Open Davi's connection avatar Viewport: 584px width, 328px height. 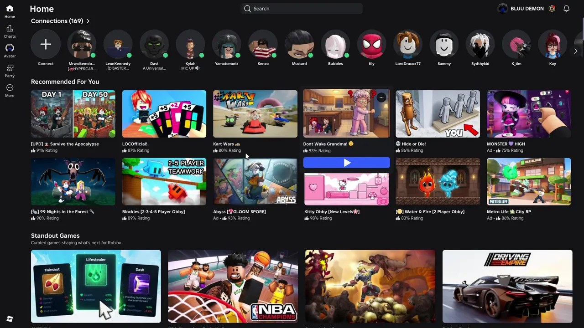154,44
